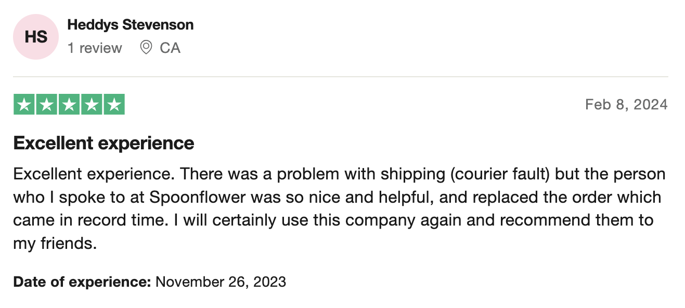685x308 pixels.
Task: Click the "1 review" count text
Action: (95, 48)
